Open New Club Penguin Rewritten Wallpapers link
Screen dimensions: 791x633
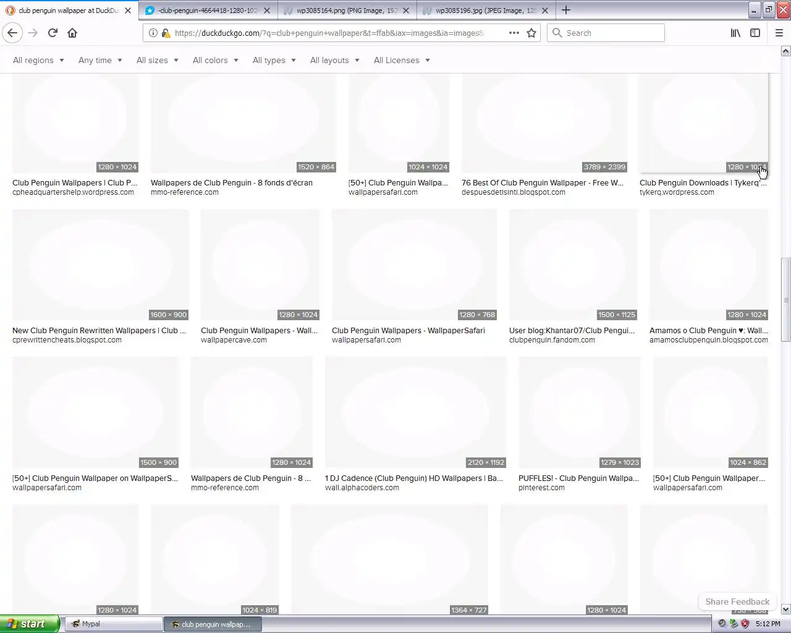click(x=99, y=330)
